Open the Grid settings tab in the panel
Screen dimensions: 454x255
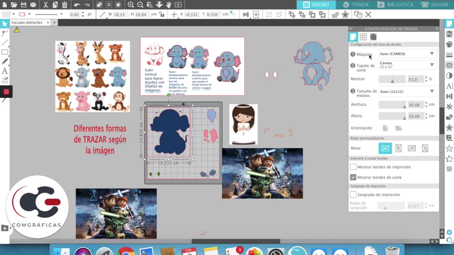coord(363,37)
